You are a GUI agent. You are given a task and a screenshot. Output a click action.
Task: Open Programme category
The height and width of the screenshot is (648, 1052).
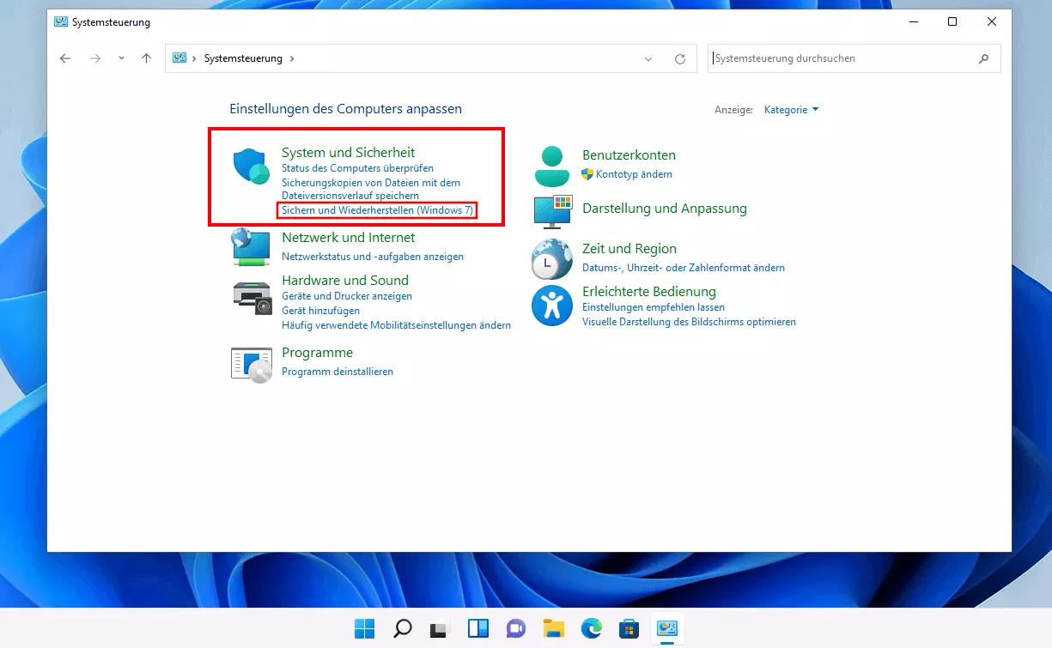[x=317, y=353]
